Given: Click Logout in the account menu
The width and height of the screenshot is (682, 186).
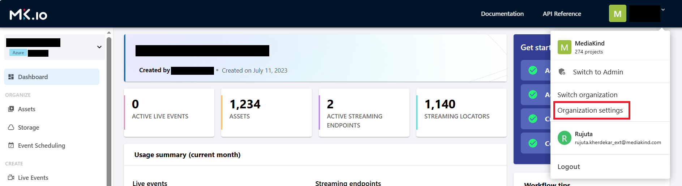Looking at the screenshot, I should (569, 167).
